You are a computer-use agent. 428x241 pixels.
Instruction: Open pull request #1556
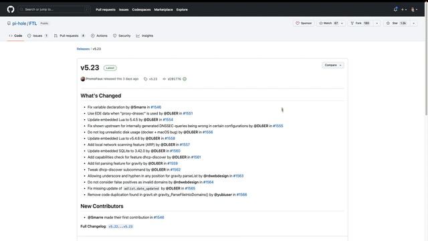point(208,133)
